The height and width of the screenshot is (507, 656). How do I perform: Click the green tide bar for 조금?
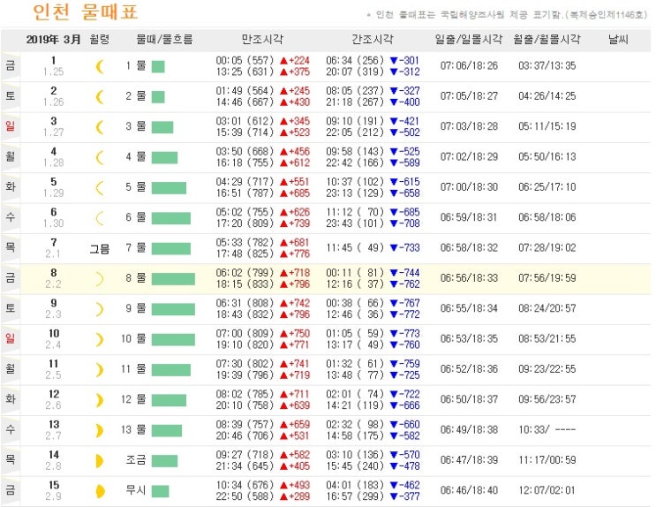pos(164,461)
